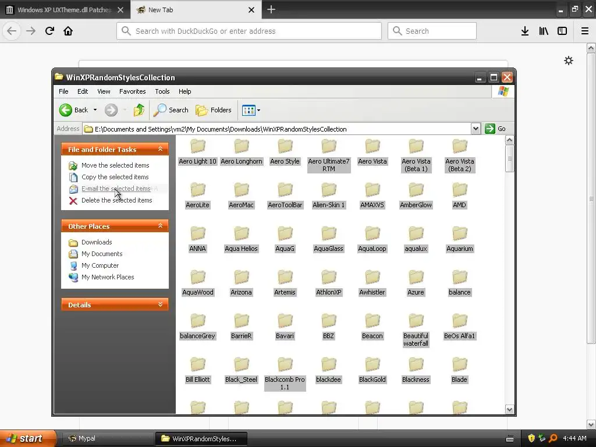
Task: Select the Aero Longhorn folder icon
Action: (242, 146)
